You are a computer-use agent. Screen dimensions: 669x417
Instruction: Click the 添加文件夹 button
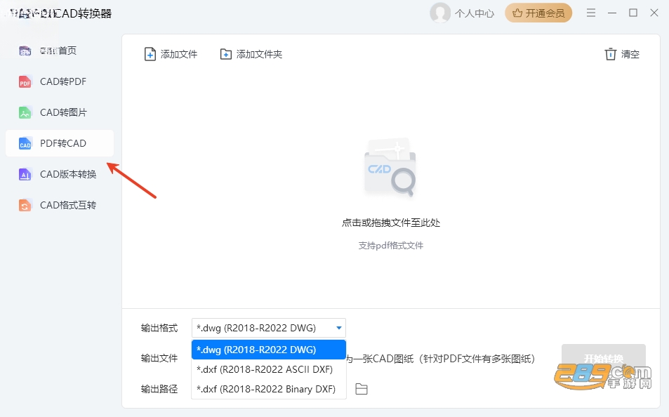pos(251,54)
